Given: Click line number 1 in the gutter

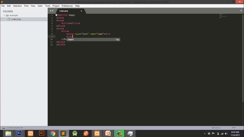Looking at the screenshot, I should tap(52, 15).
